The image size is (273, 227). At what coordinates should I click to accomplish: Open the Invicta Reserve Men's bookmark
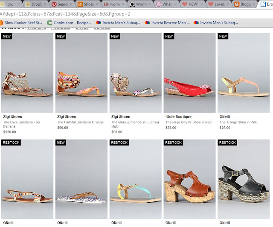(x=167, y=23)
